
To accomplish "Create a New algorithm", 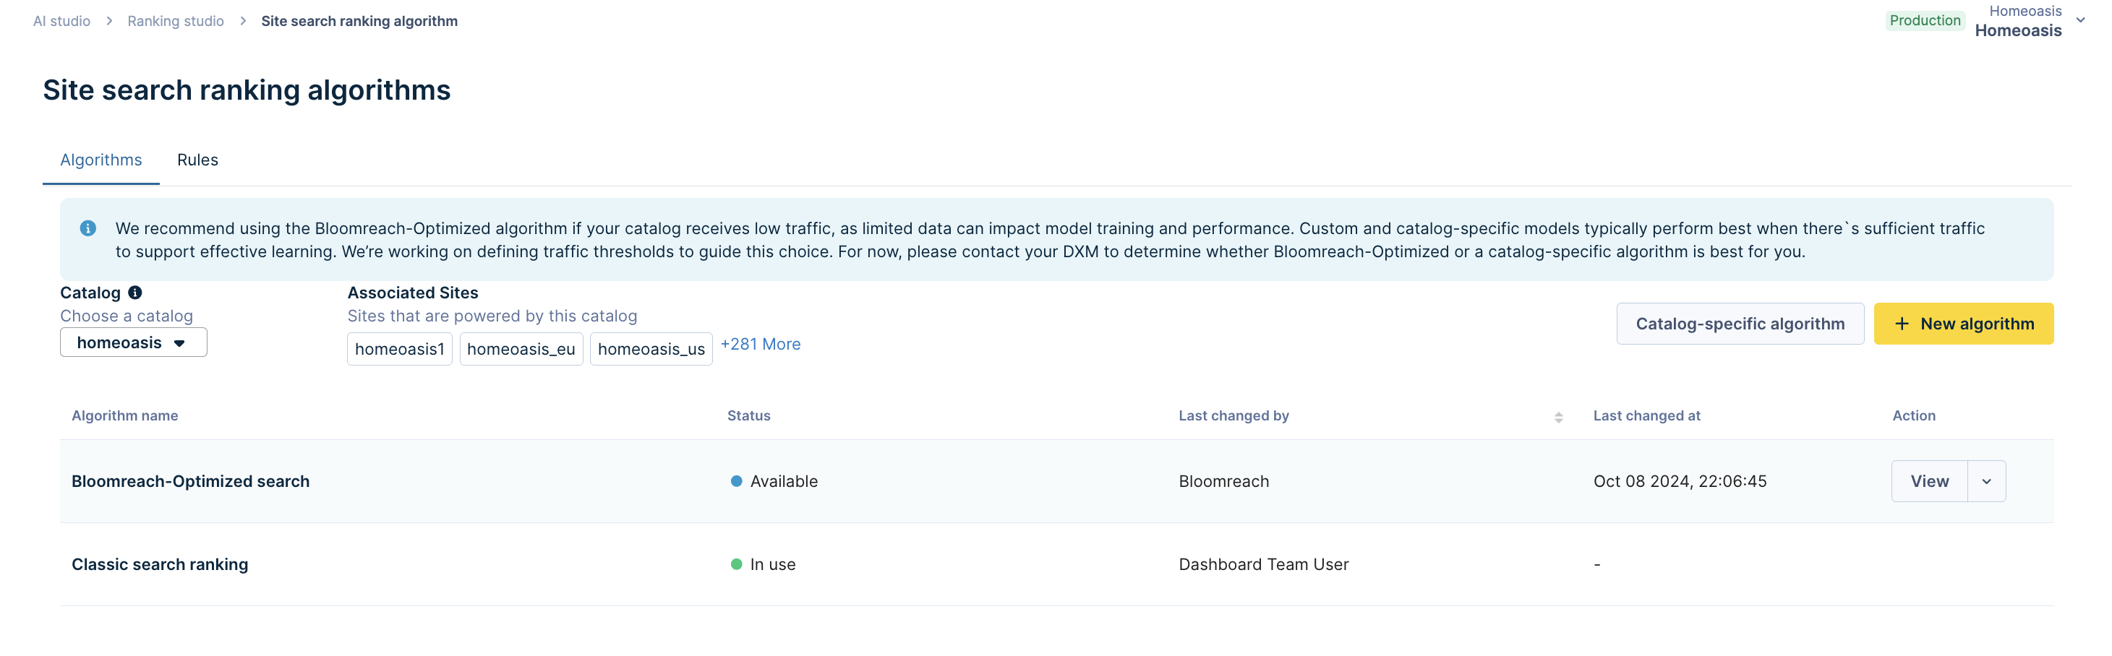I will pyautogui.click(x=1964, y=324).
